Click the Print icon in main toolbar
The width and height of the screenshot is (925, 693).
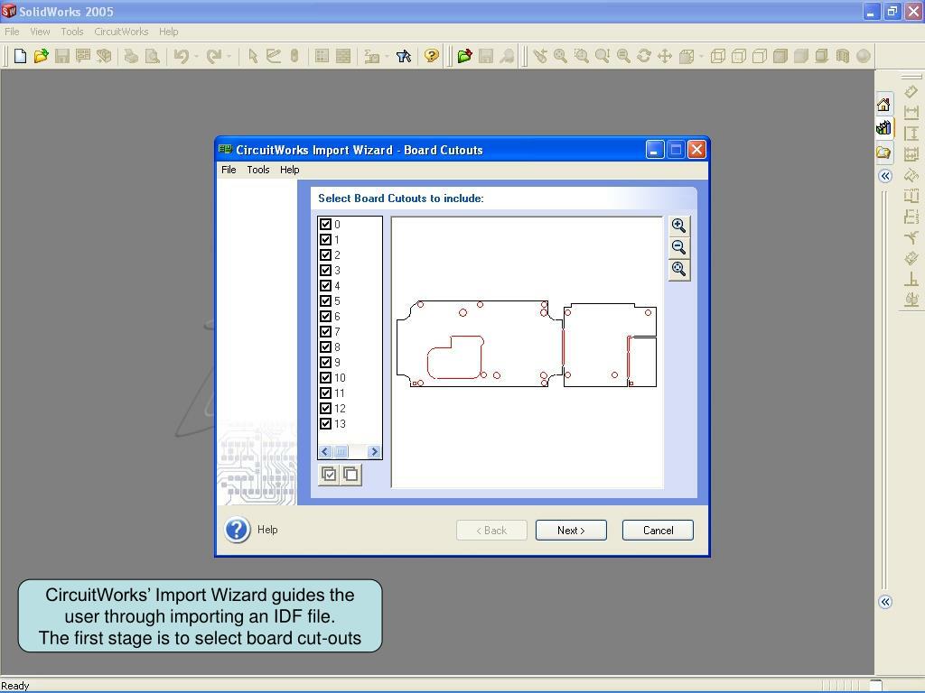[x=131, y=56]
